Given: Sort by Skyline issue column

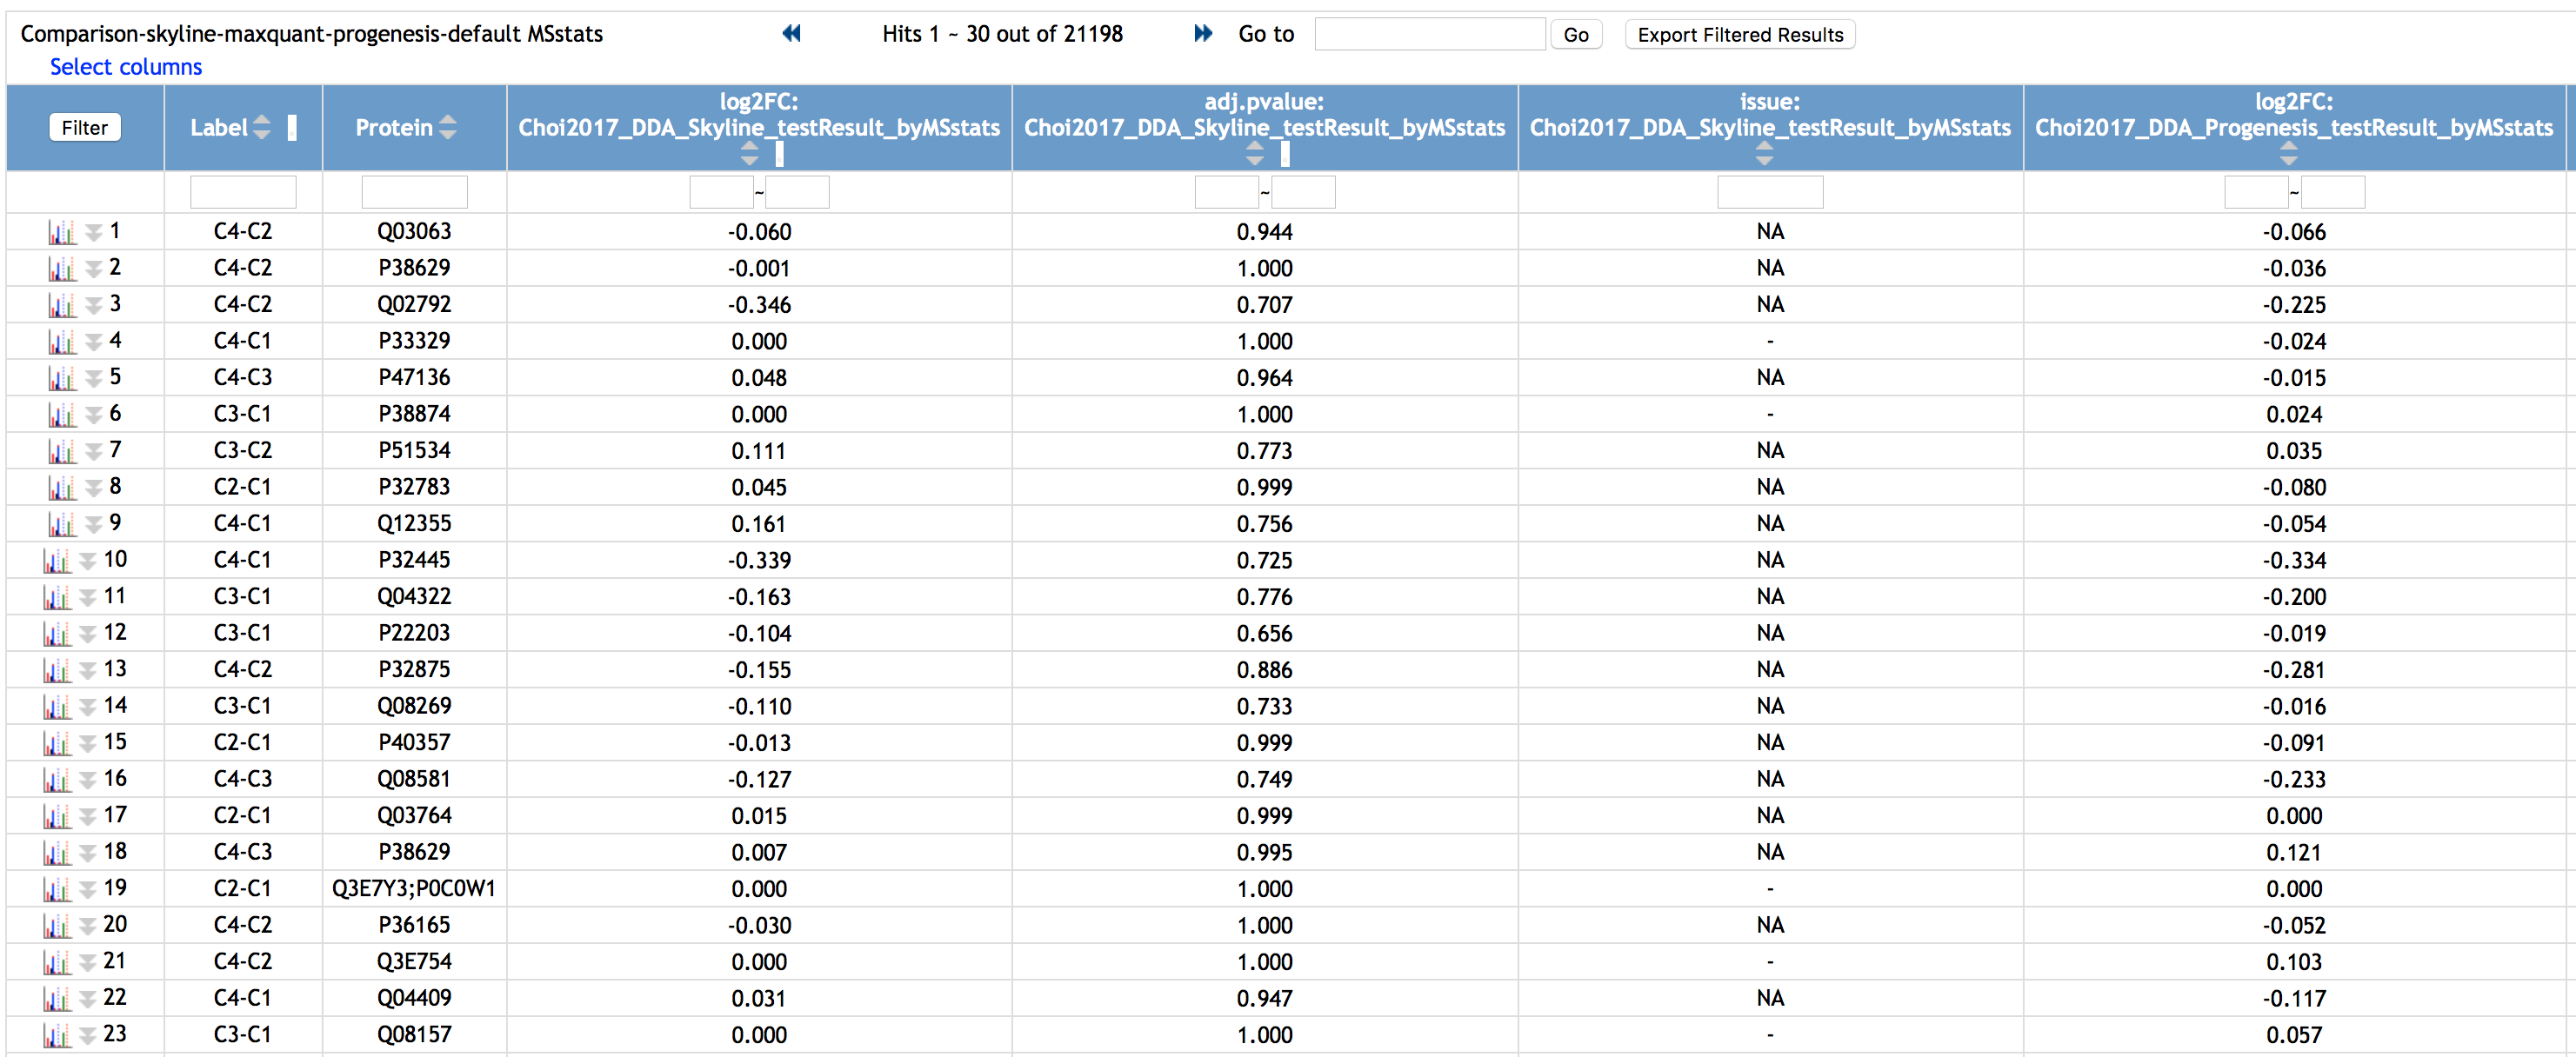Looking at the screenshot, I should [x=1764, y=154].
